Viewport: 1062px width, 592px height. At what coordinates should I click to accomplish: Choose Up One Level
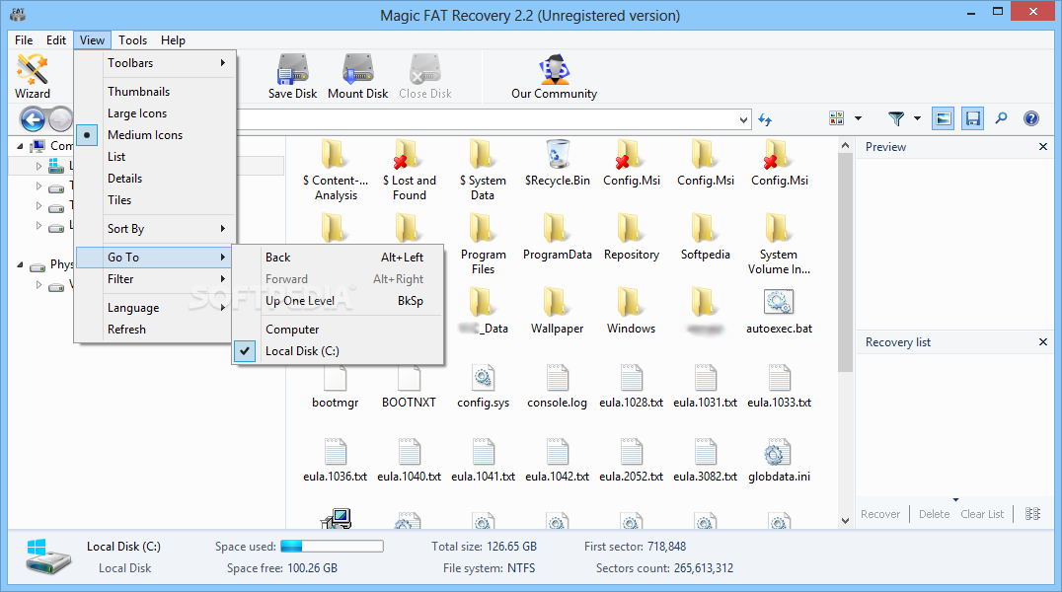[339, 301]
